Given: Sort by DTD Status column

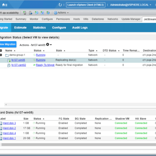Looking at the screenshot, I should [111, 51].
